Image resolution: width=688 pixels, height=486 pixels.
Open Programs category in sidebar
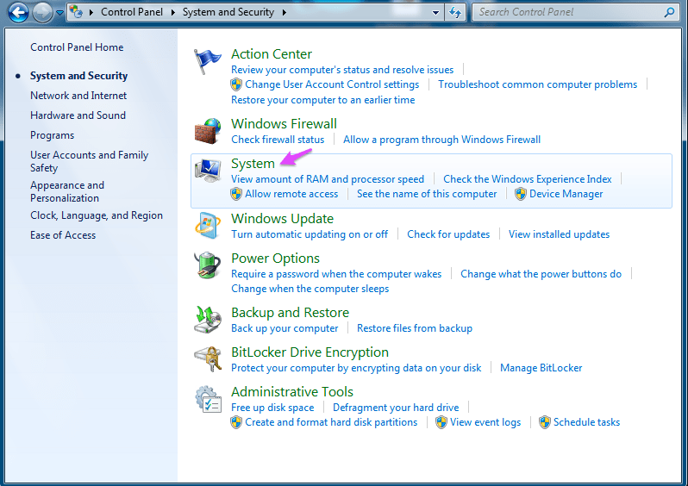tap(53, 135)
